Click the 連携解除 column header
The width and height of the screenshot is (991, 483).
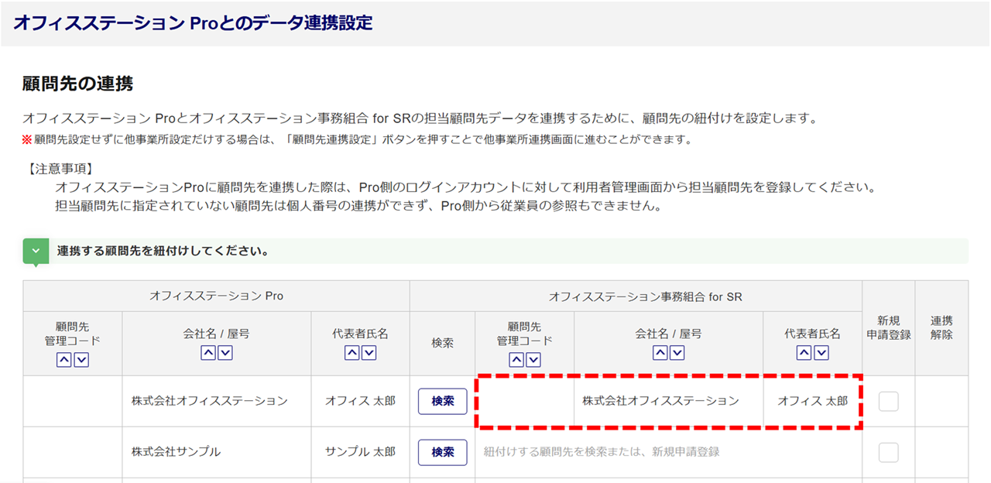[941, 328]
